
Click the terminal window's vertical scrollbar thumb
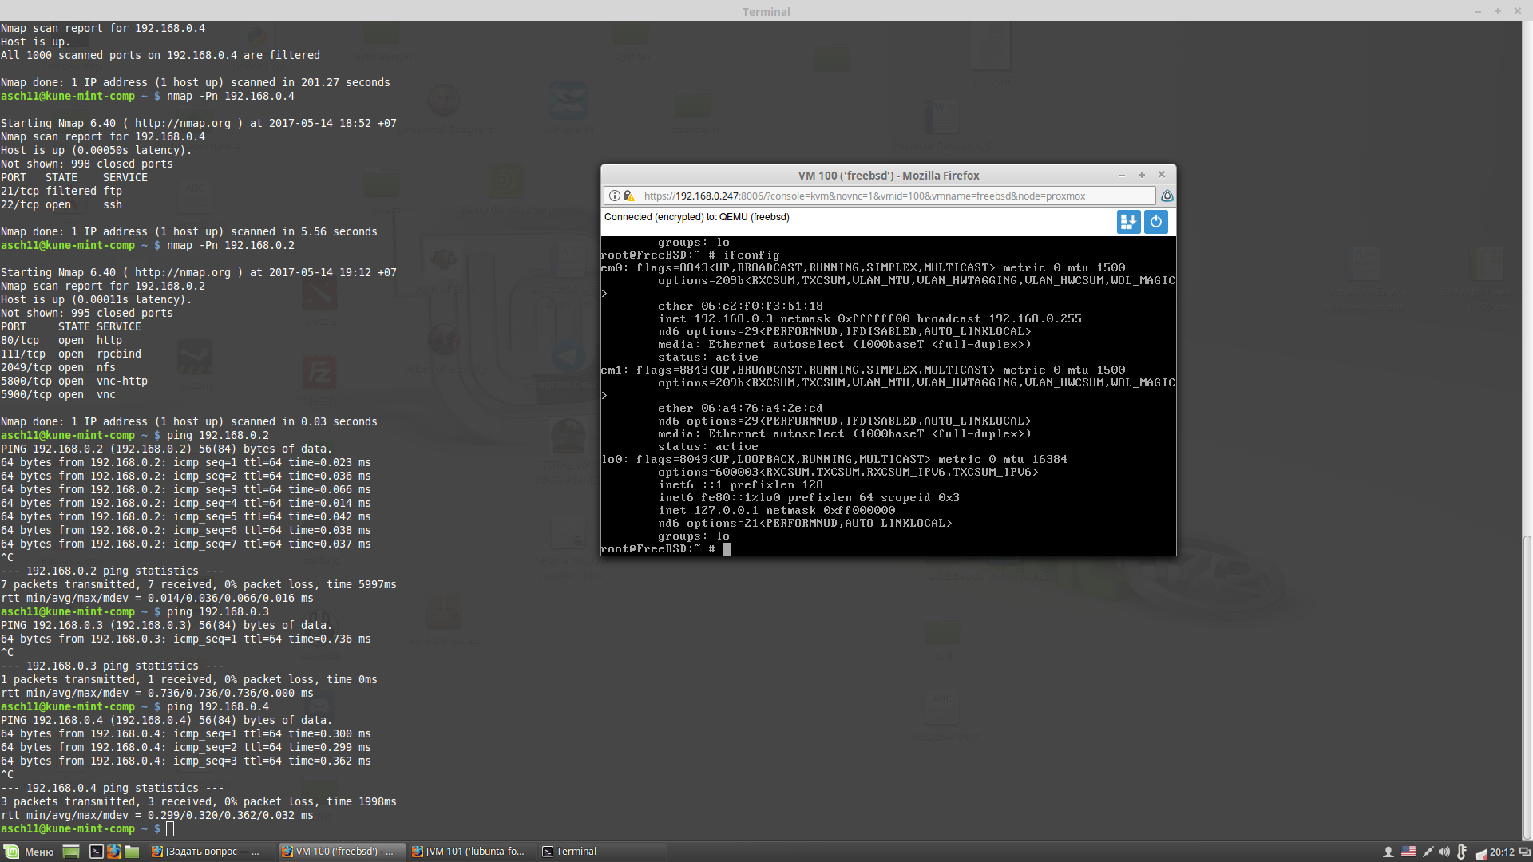pos(1527,687)
